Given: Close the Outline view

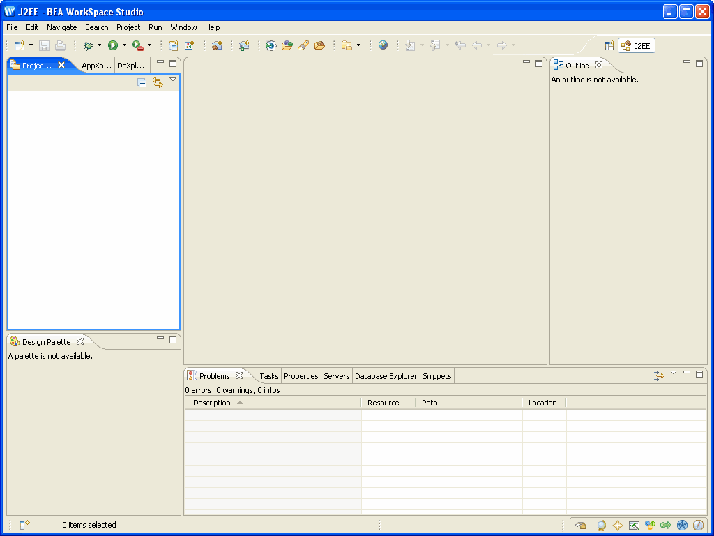Looking at the screenshot, I should coord(599,65).
